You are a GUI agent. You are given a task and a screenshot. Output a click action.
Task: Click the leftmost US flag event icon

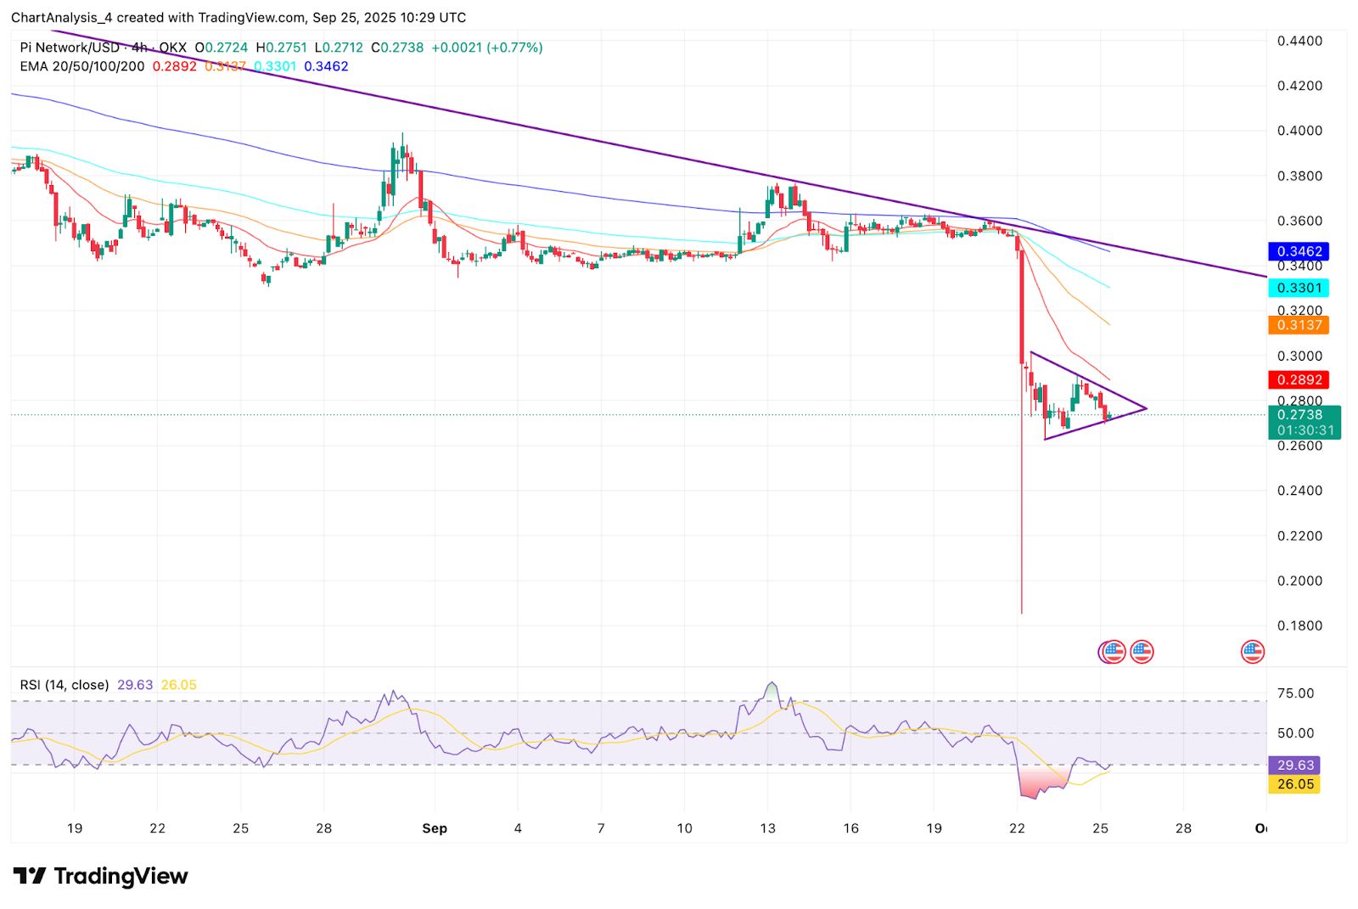(1113, 652)
